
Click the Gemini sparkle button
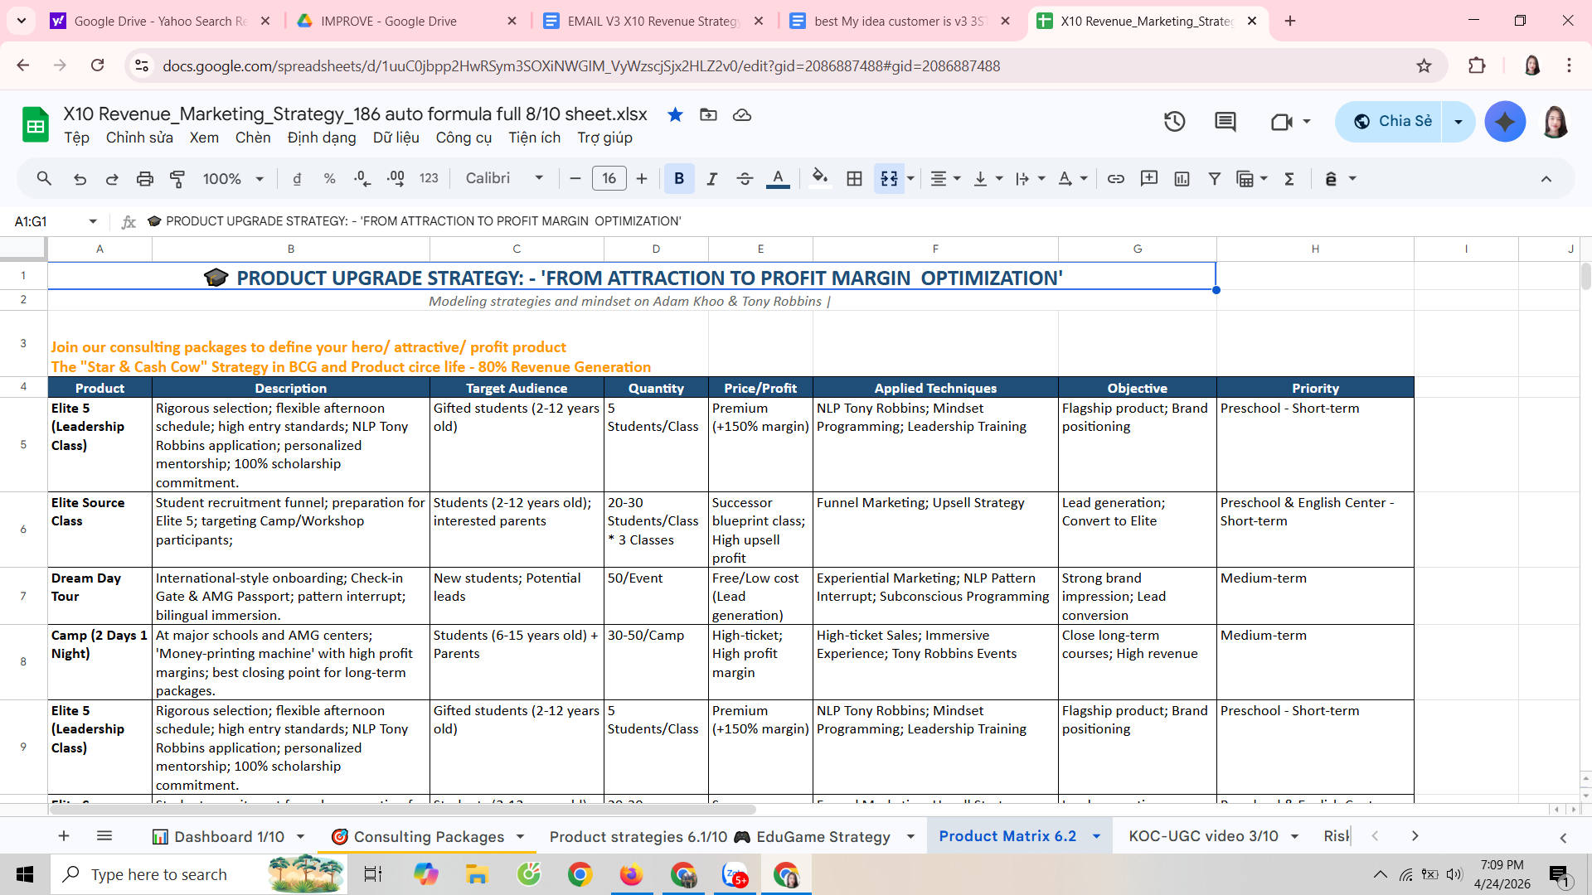1504,122
